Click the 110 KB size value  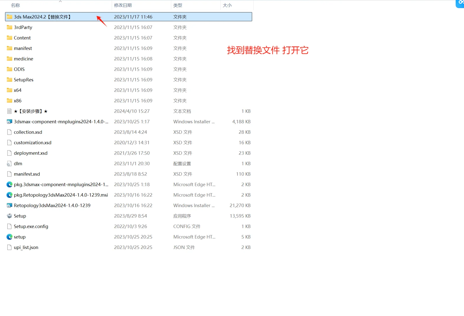pos(243,174)
